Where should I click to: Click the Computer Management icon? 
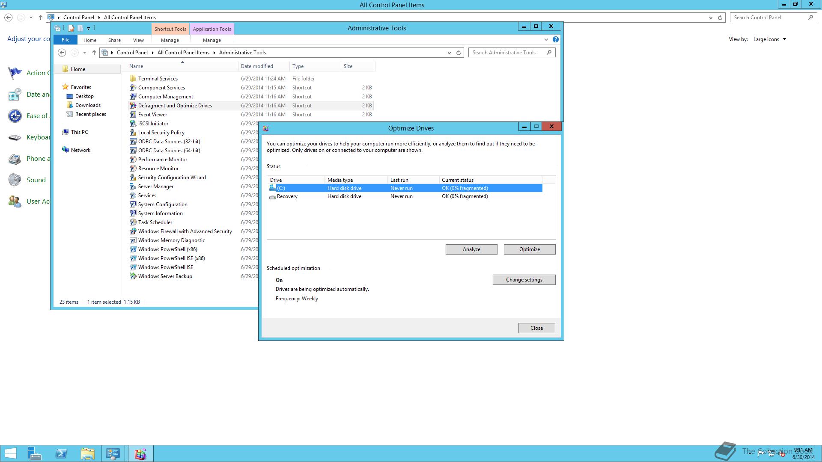click(133, 97)
